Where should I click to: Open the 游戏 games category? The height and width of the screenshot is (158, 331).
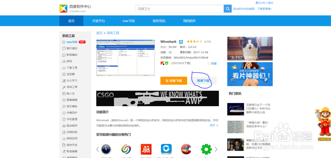point(67,61)
